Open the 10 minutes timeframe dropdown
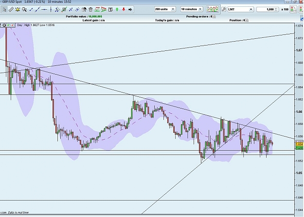Screen dimensions: 304x217 (x=192, y=9)
